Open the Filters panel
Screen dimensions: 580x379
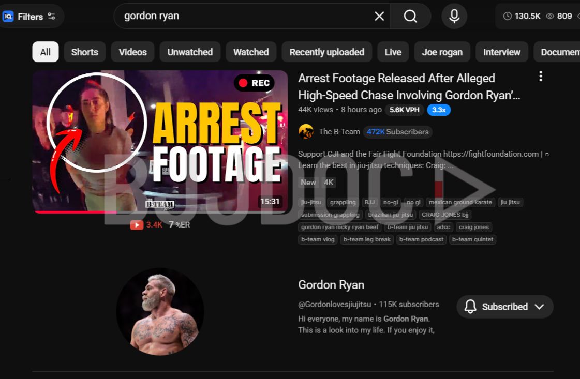pos(30,17)
